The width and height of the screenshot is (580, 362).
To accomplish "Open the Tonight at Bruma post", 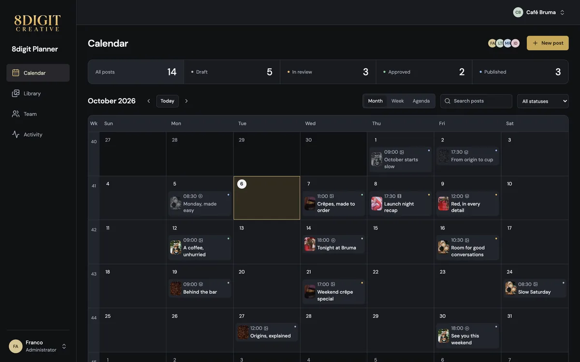I will point(333,244).
